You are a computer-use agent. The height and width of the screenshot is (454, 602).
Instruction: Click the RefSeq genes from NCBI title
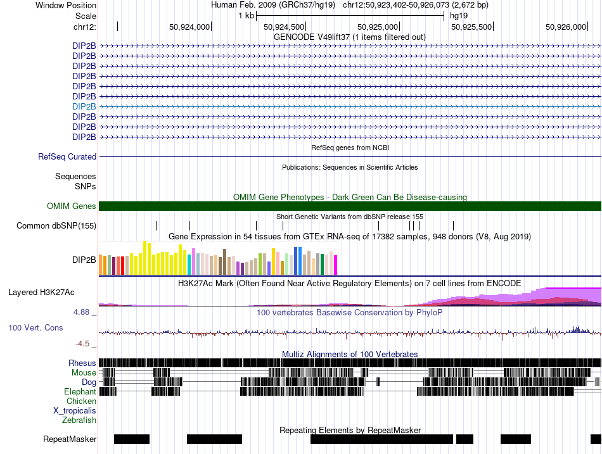[x=350, y=148]
